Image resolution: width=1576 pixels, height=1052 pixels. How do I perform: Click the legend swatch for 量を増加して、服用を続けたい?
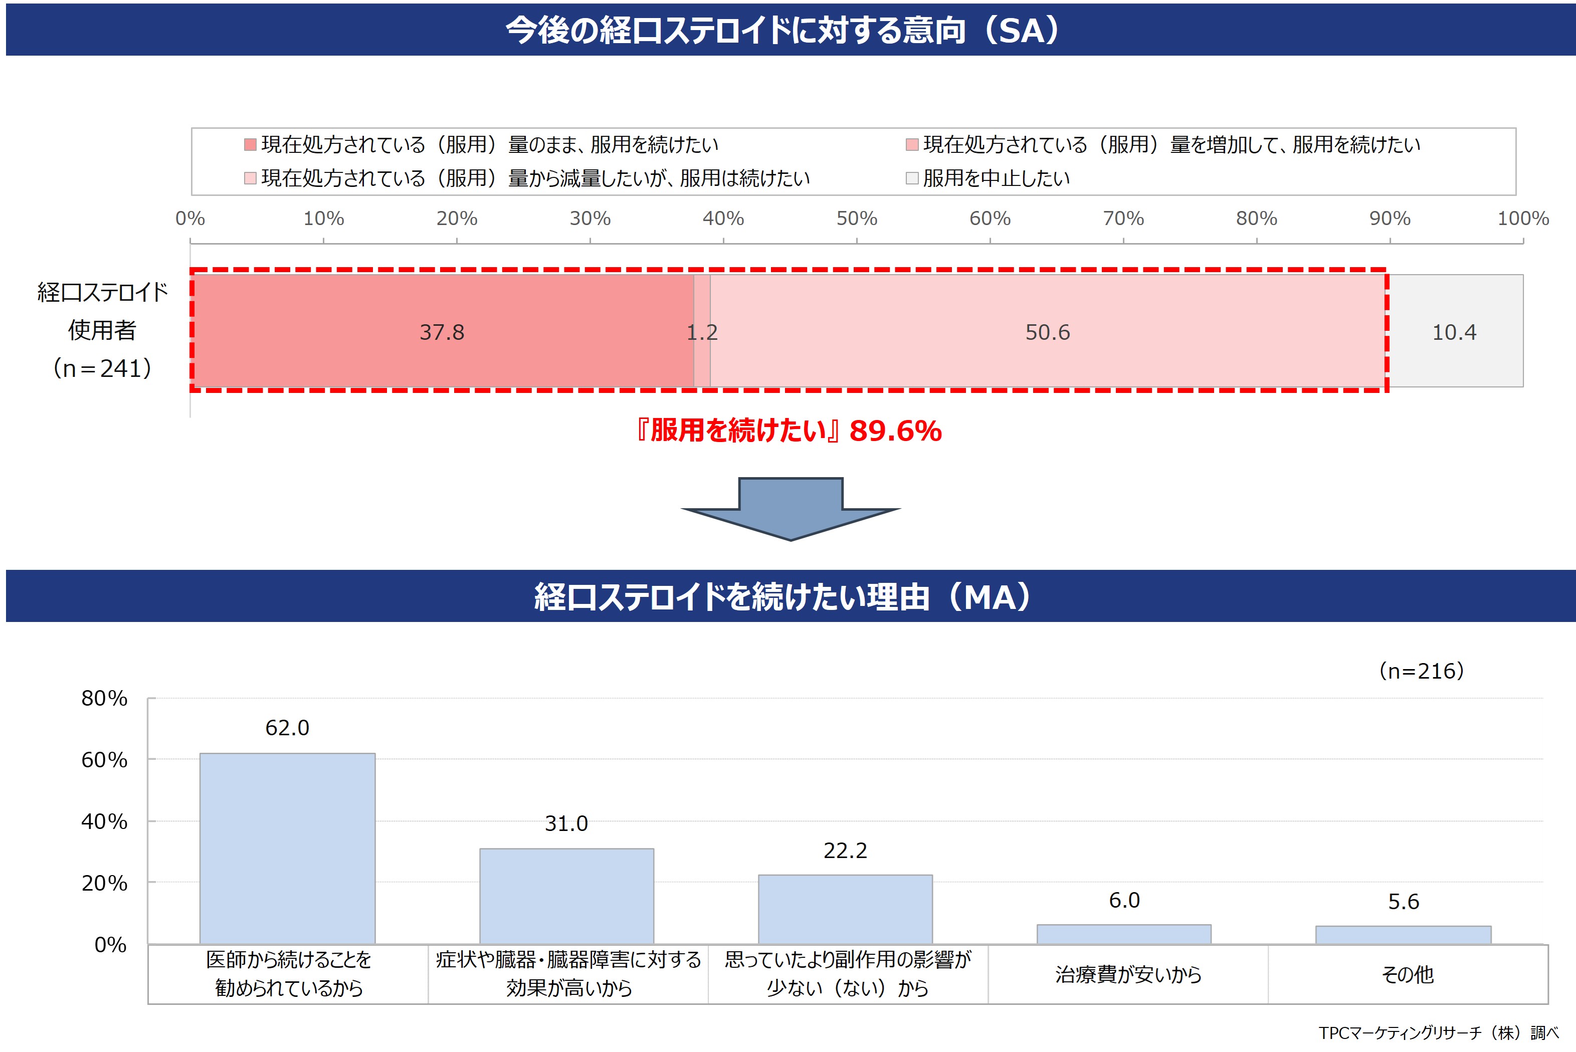pyautogui.click(x=912, y=144)
